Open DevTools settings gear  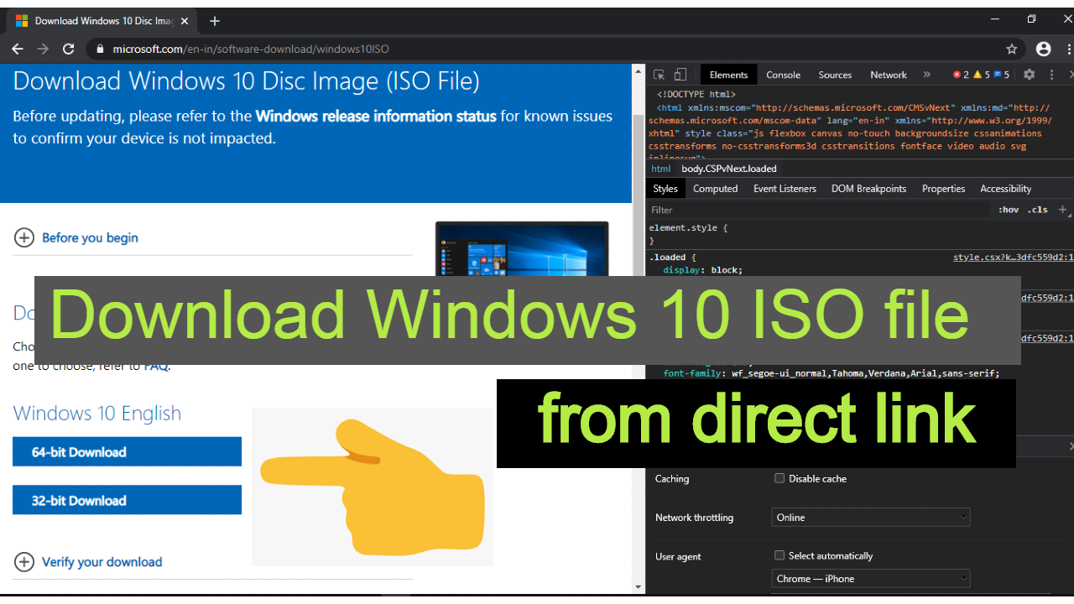coord(1029,75)
